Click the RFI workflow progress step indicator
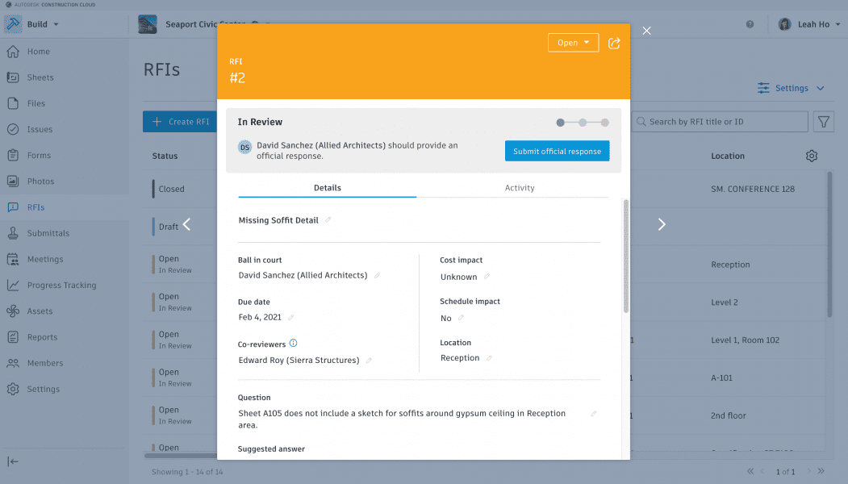The width and height of the screenshot is (848, 484). click(583, 123)
